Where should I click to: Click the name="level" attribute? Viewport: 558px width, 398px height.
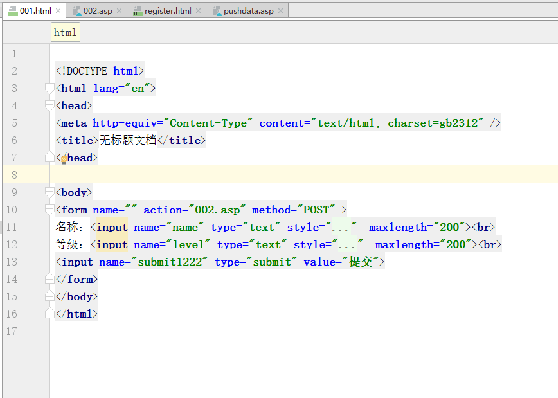[x=172, y=244]
